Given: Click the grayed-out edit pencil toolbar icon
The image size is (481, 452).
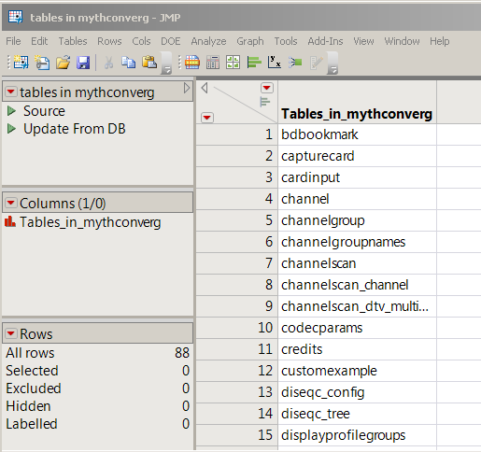Looking at the screenshot, I should (317, 63).
